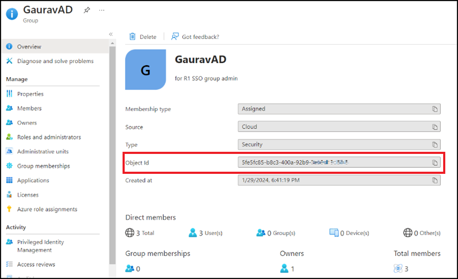Image resolution: width=458 pixels, height=279 pixels.
Task: Click the Access reviews checklist icon
Action: click(x=9, y=264)
